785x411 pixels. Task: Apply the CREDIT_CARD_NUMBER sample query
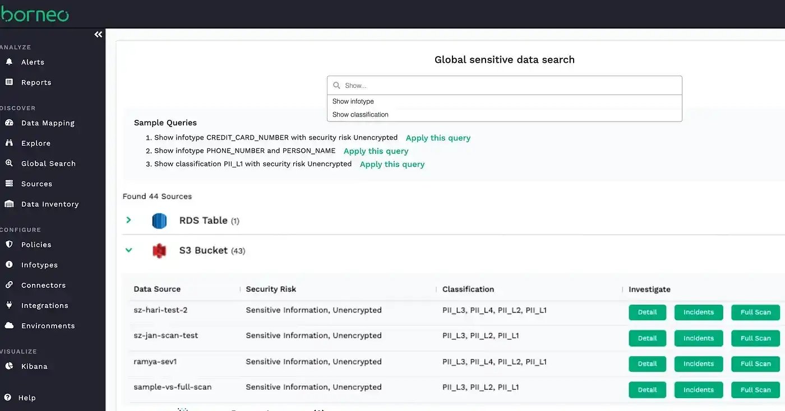pyautogui.click(x=438, y=138)
